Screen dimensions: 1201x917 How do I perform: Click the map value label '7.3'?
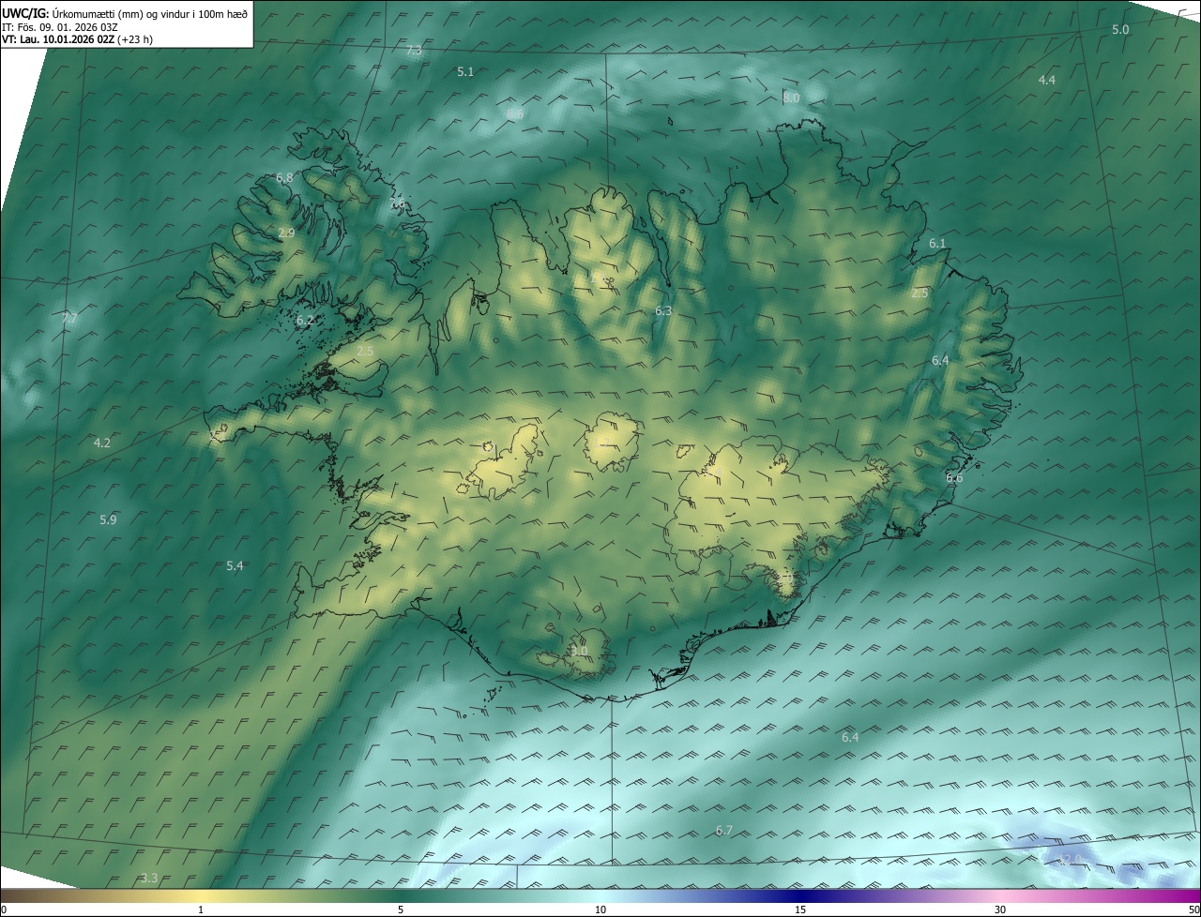pyautogui.click(x=414, y=51)
